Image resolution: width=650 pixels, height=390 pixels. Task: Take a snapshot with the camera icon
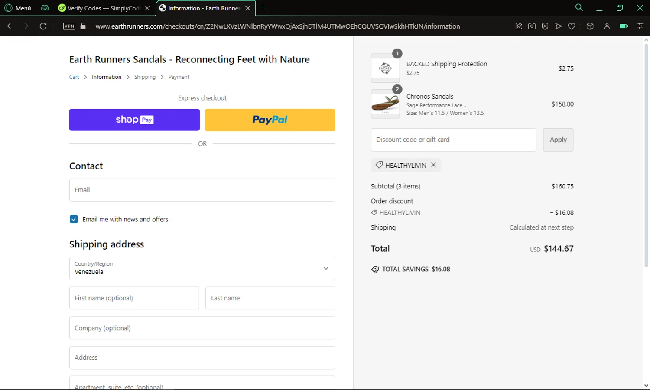click(532, 26)
